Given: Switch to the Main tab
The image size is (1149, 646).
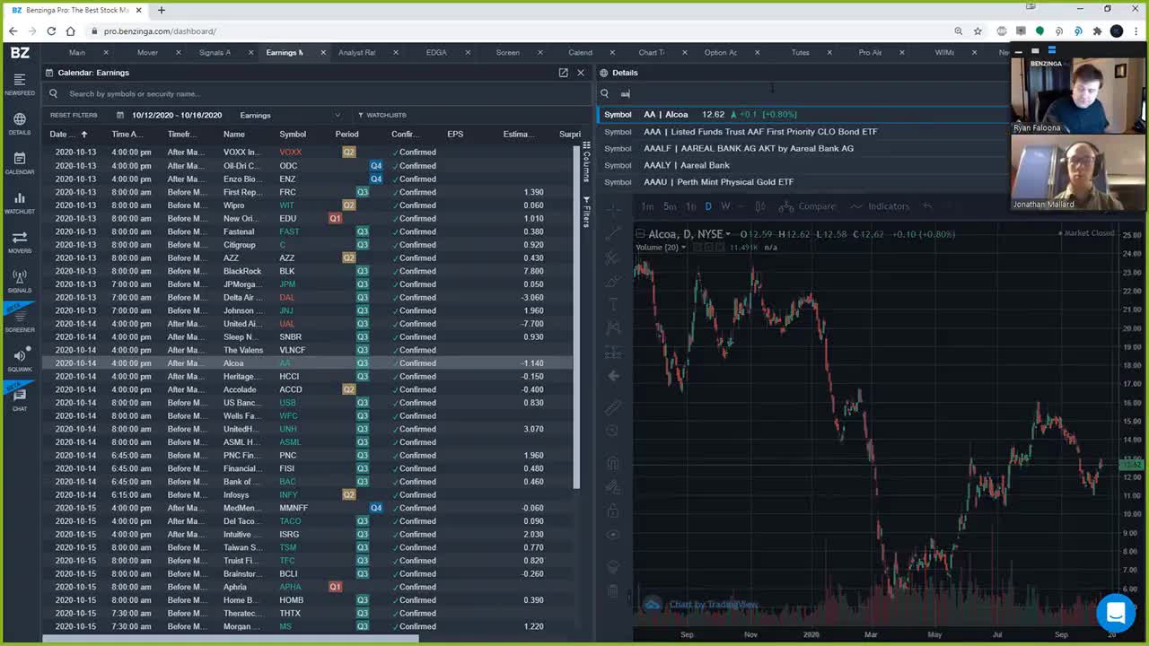Looking at the screenshot, I should pyautogui.click(x=77, y=53).
